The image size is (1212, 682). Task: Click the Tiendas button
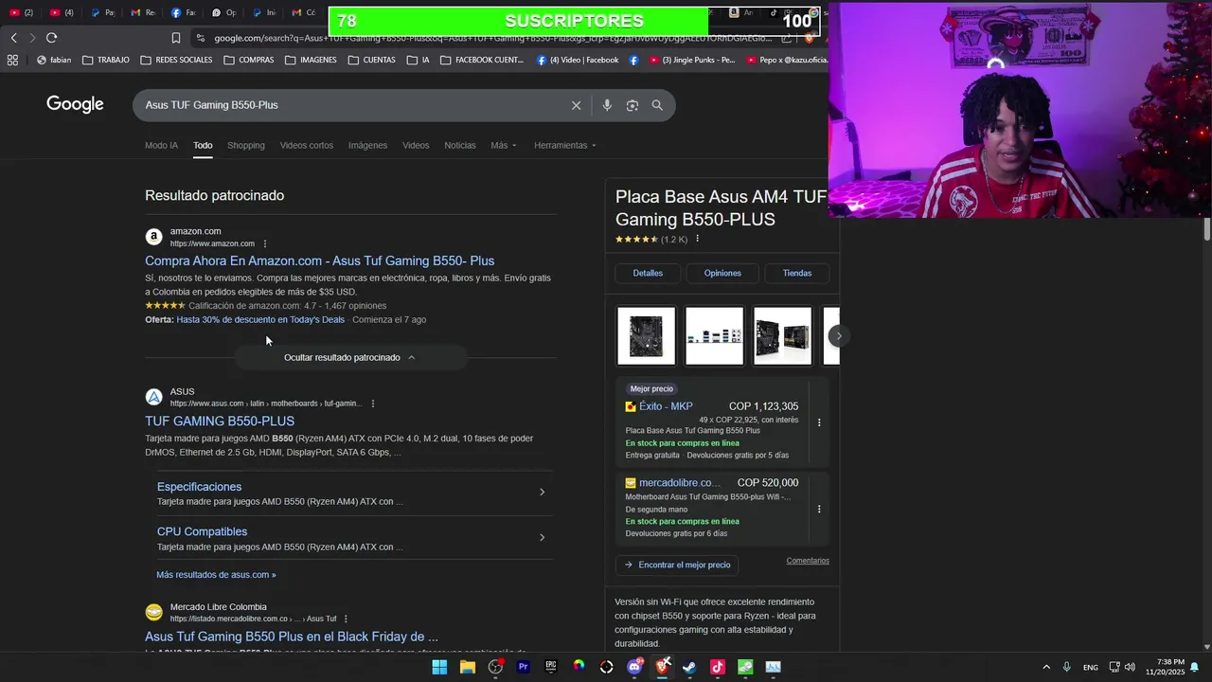(x=797, y=273)
